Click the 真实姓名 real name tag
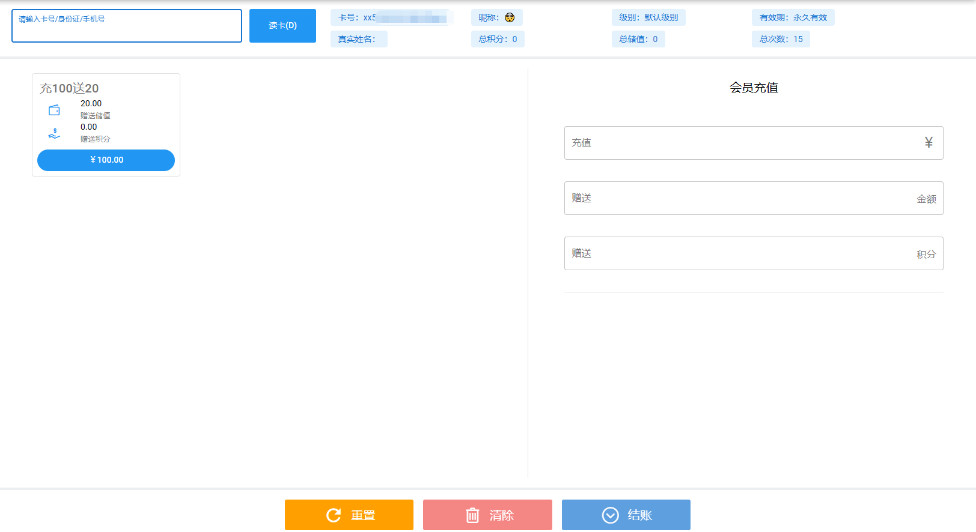This screenshot has width=976, height=532. coord(359,39)
